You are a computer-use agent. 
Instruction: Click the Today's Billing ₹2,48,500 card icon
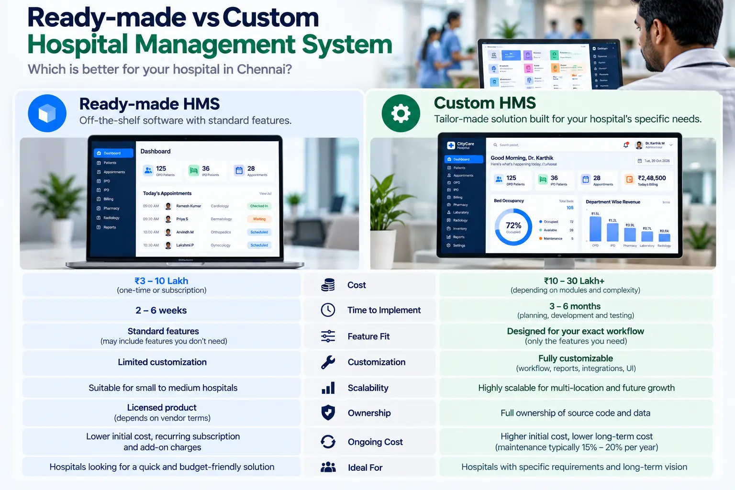629,179
